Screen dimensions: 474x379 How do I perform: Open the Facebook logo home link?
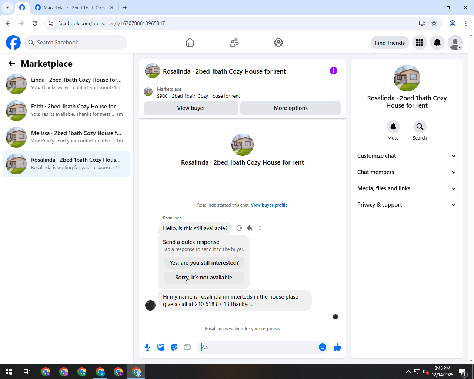coord(13,43)
